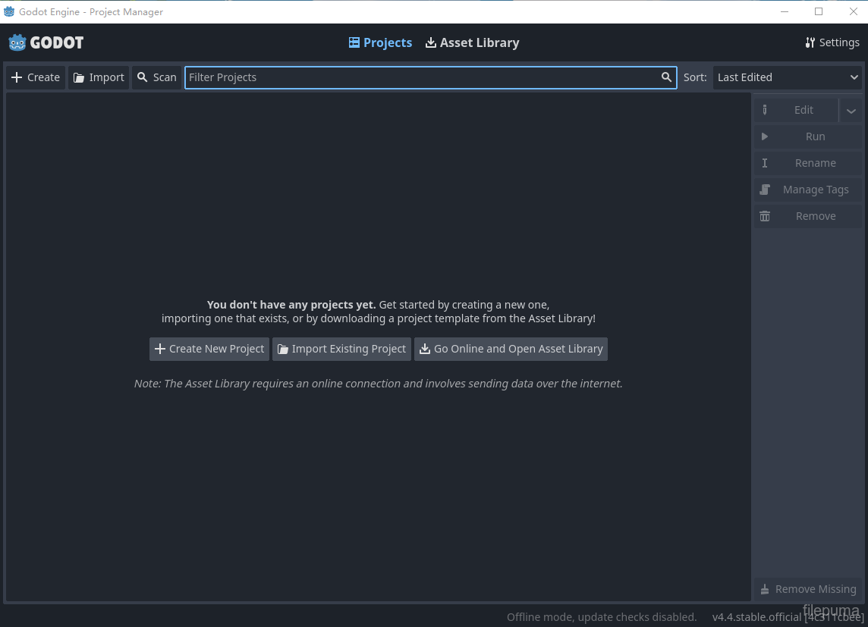The height and width of the screenshot is (627, 868).
Task: Click the Remove trash icon
Action: click(765, 216)
